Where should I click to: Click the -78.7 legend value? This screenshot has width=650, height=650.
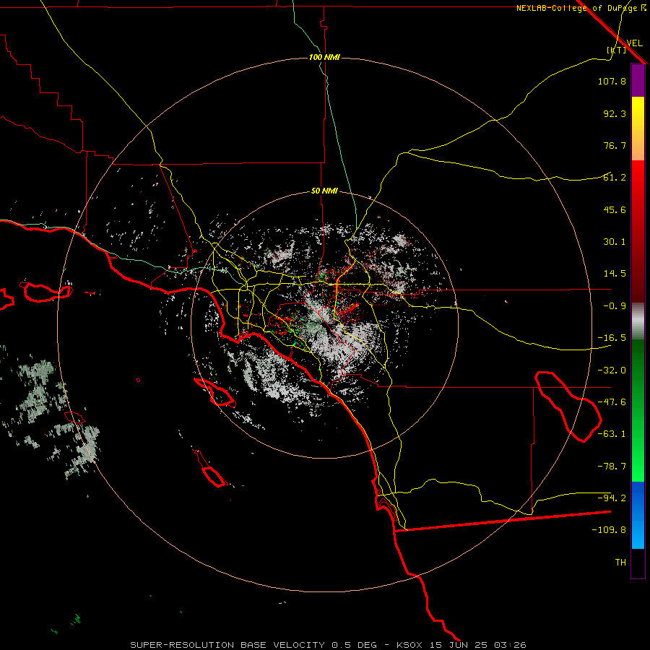pos(612,467)
